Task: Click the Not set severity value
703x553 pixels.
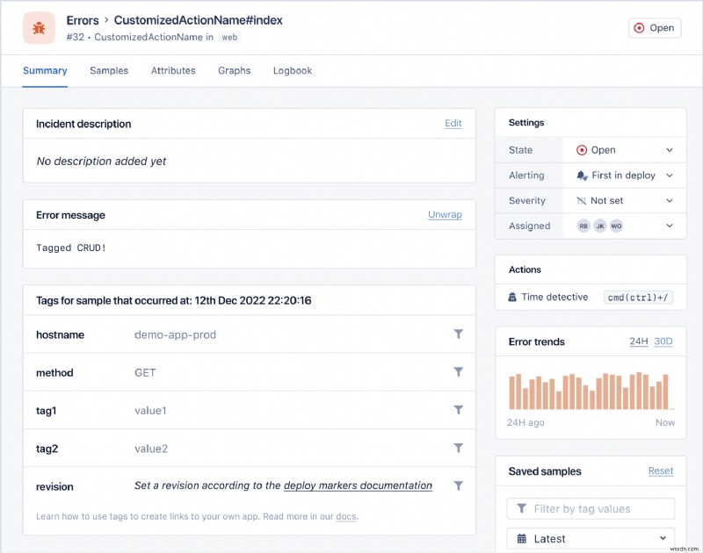Action: point(606,201)
